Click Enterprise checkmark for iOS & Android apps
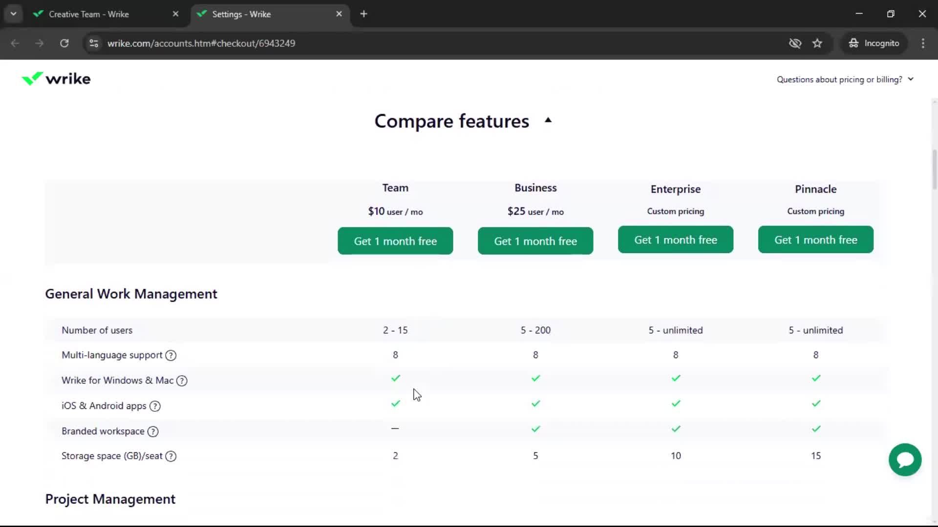938x527 pixels. (676, 404)
